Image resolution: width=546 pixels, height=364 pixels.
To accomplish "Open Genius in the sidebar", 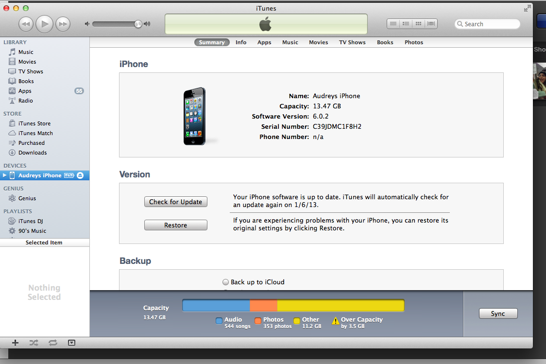I will point(45,198).
